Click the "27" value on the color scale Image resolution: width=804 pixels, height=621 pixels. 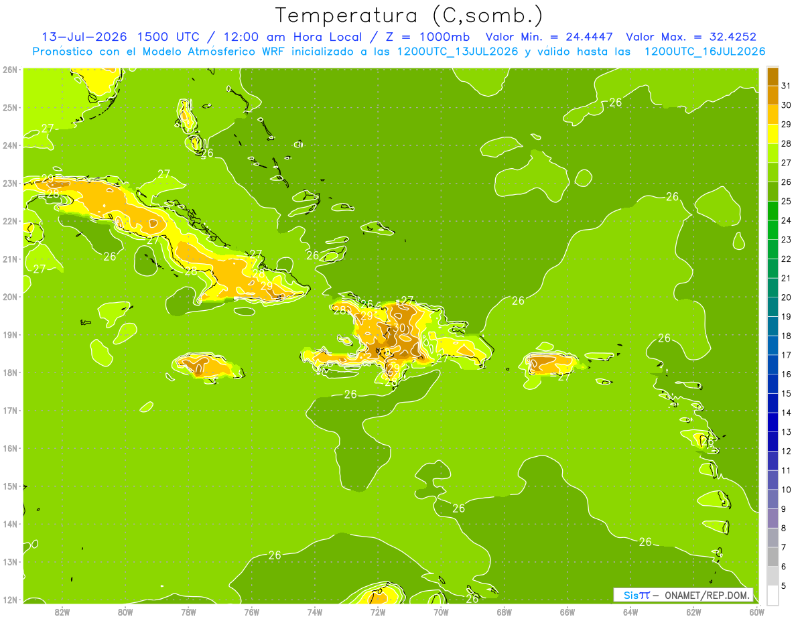786,163
